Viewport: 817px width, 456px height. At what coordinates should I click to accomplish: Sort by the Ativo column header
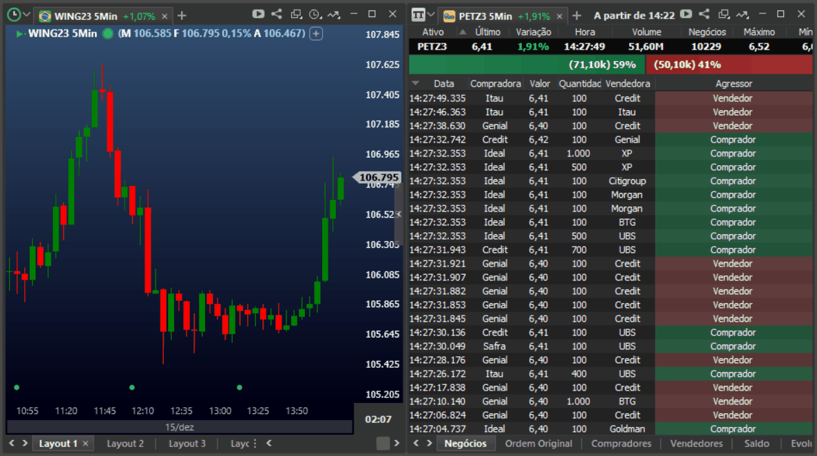433,32
